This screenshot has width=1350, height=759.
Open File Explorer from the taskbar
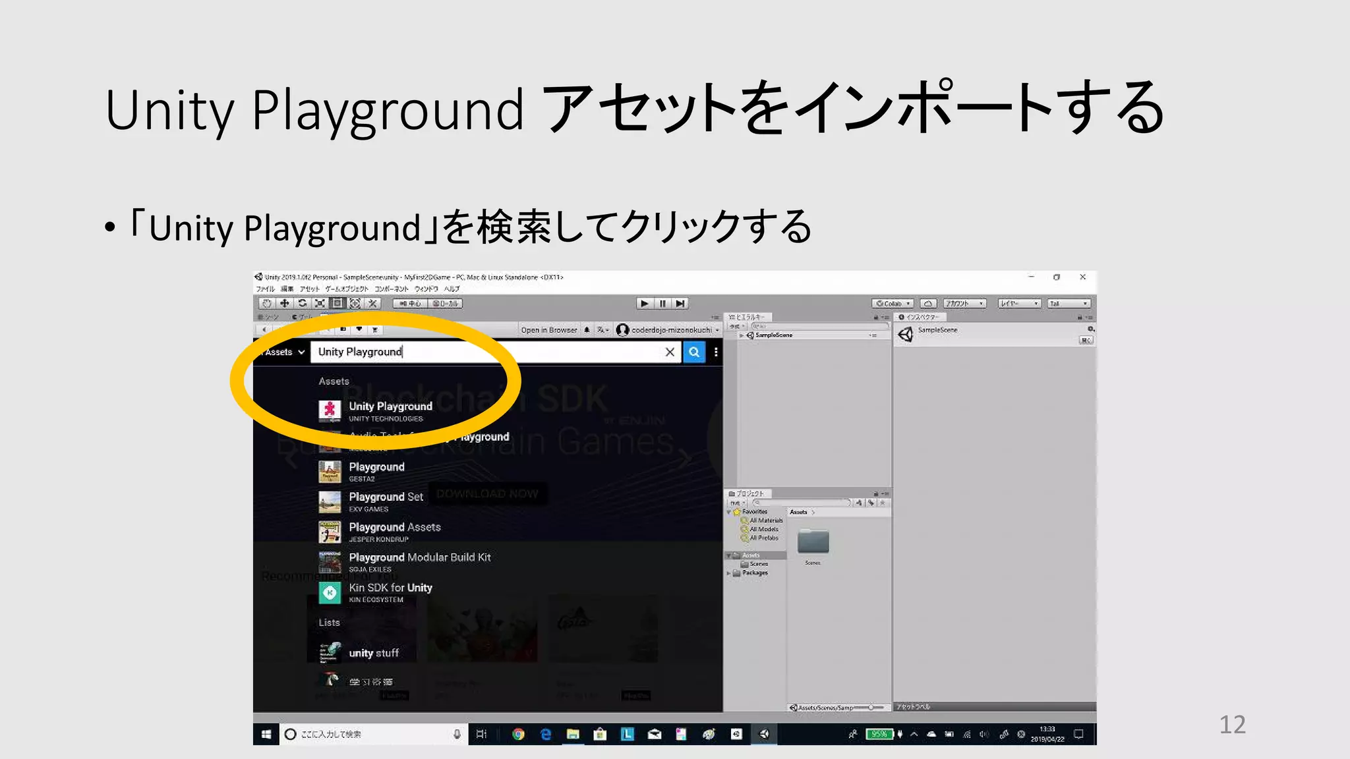point(573,734)
